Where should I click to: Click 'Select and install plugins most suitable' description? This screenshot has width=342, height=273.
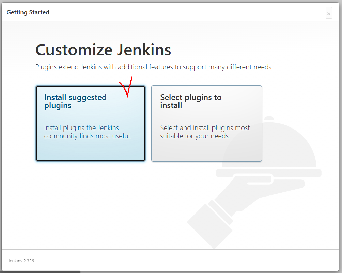[x=205, y=132]
